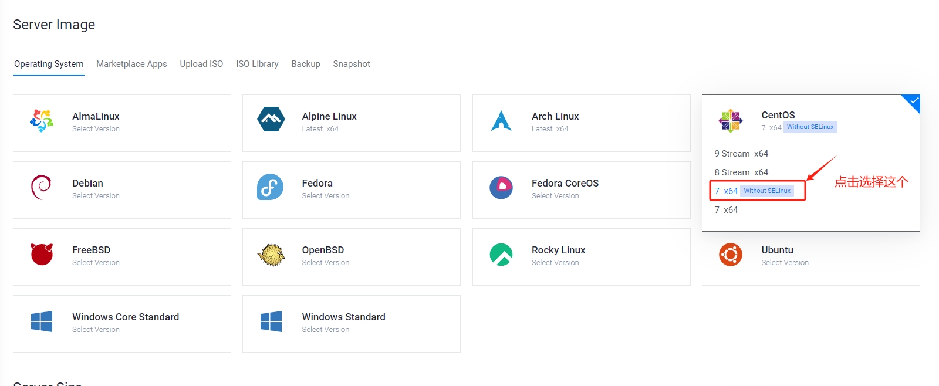Image resolution: width=939 pixels, height=386 pixels.
Task: Select plain 7 x64 option at list bottom
Action: [726, 210]
